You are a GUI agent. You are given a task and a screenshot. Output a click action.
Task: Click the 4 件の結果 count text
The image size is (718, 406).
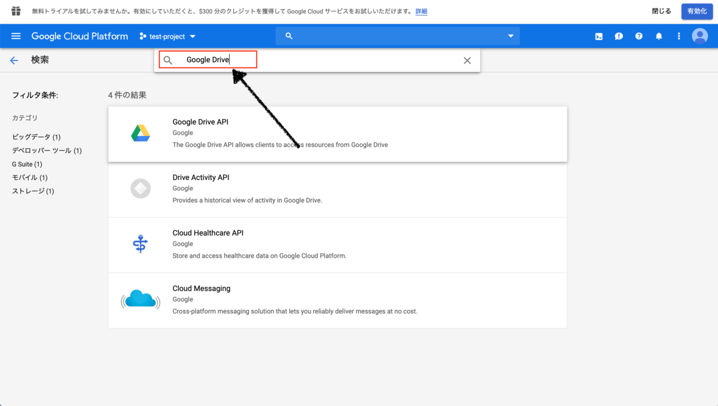(x=127, y=95)
